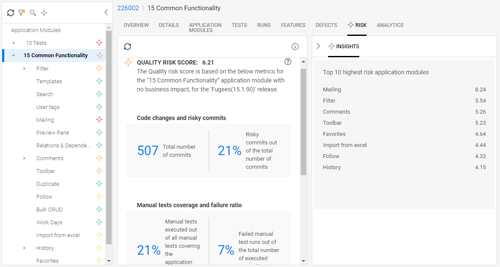Collapse the 15 Common Functionality node
Viewport: 500px width, 267px height.
[x=14, y=56]
